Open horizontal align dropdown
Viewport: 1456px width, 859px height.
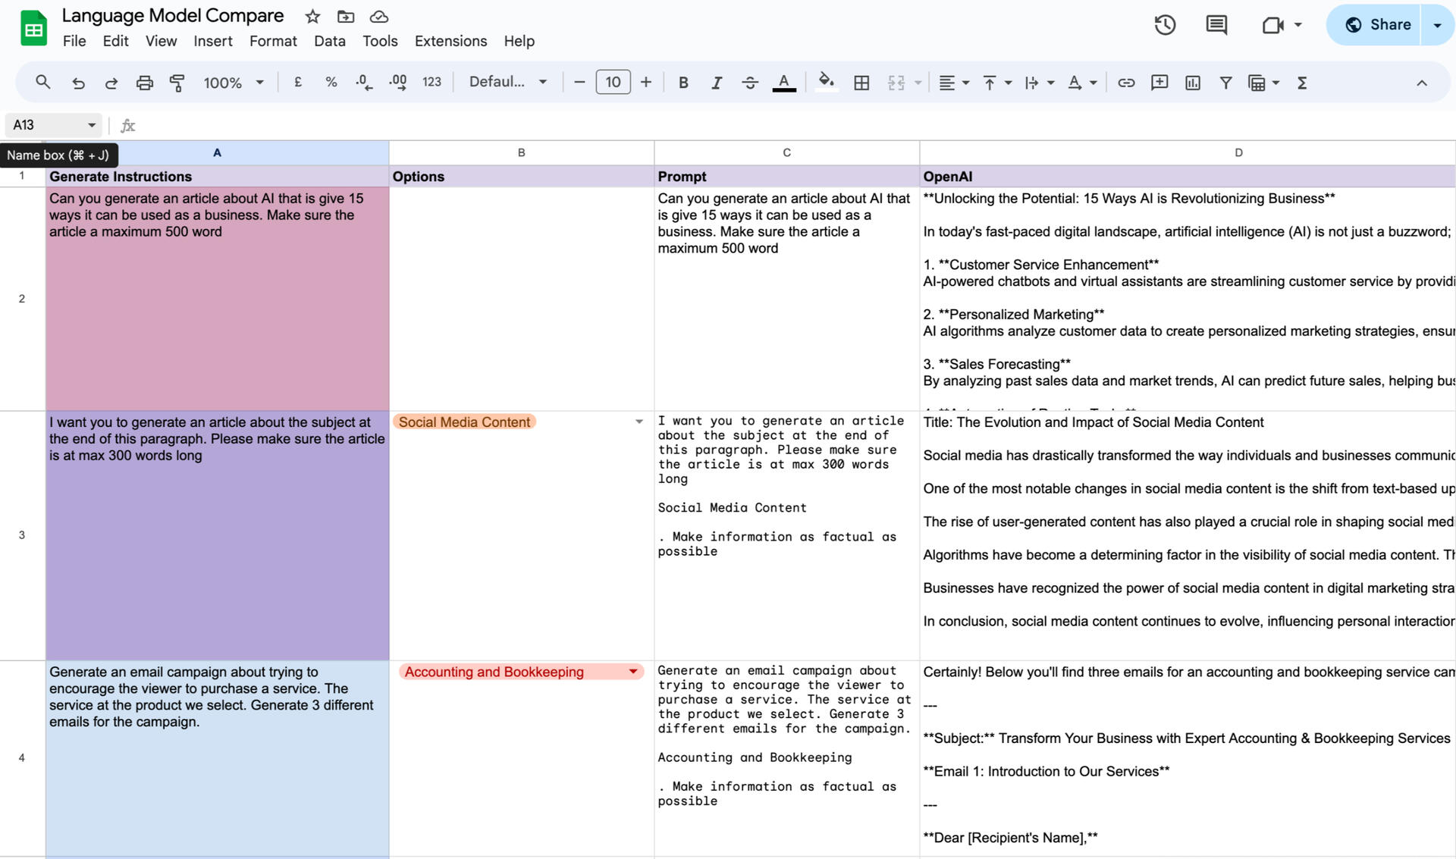point(954,83)
